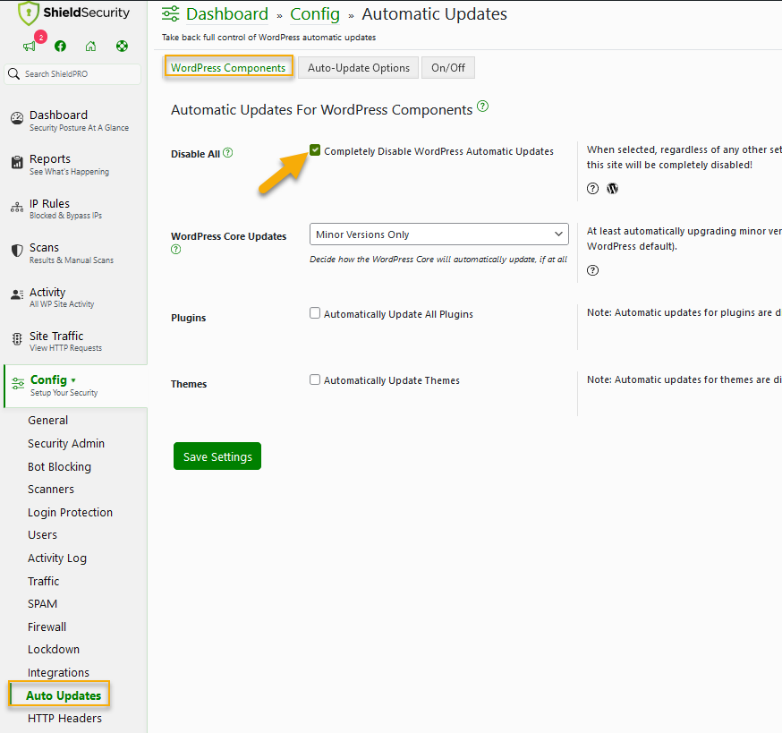Focus the Search ShieldPRO input field

[72, 74]
